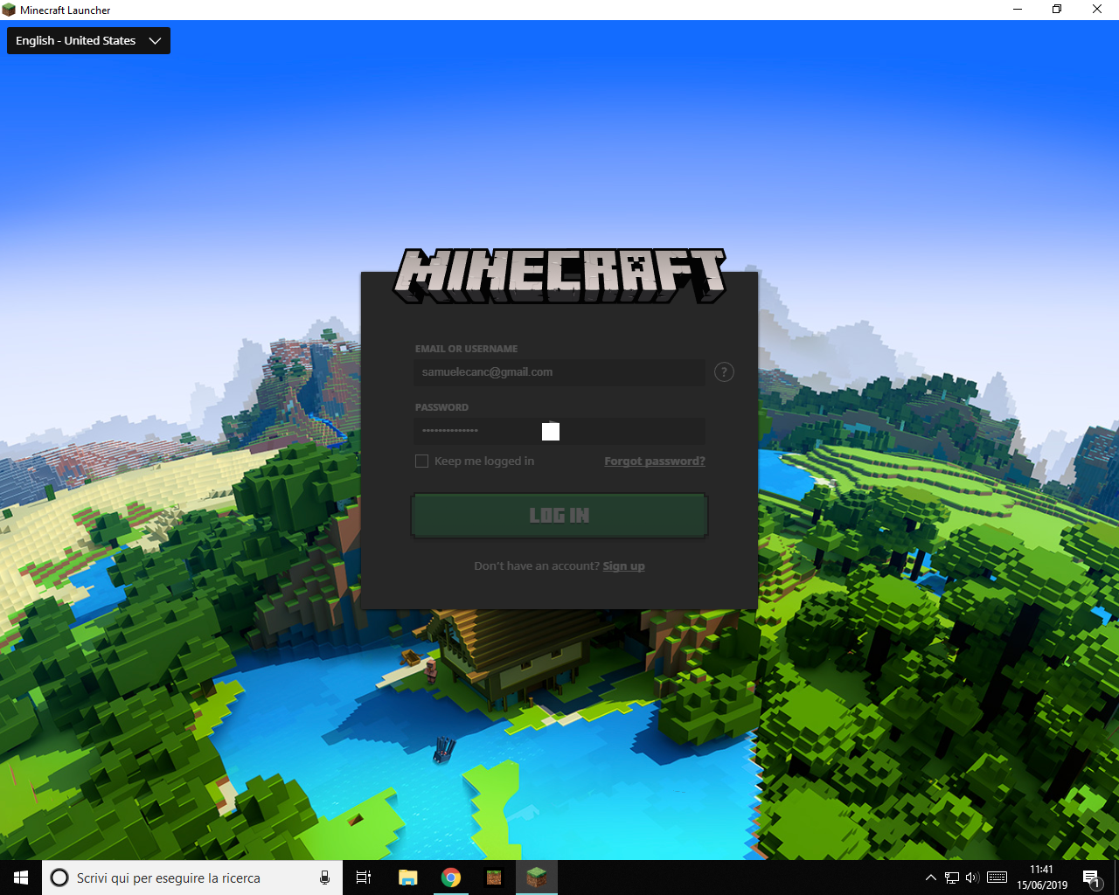Open the network status tray icon
1119x895 pixels.
(x=952, y=878)
